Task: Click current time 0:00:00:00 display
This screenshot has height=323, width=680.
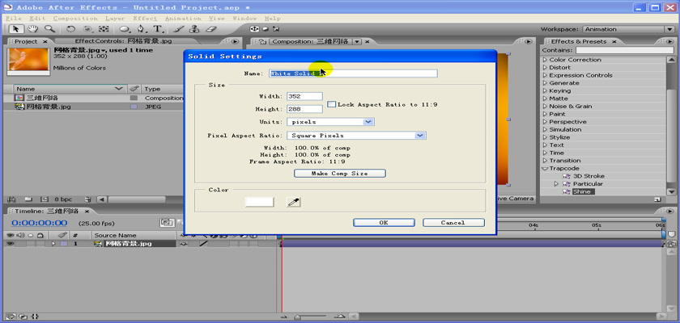Action: tap(39, 223)
